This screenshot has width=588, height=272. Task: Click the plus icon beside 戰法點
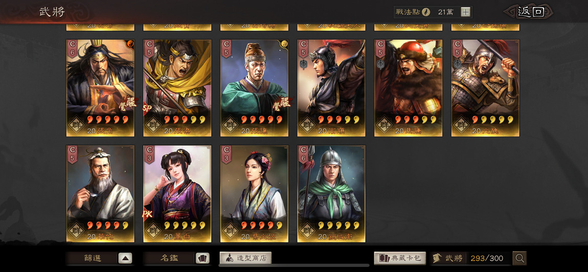point(465,12)
